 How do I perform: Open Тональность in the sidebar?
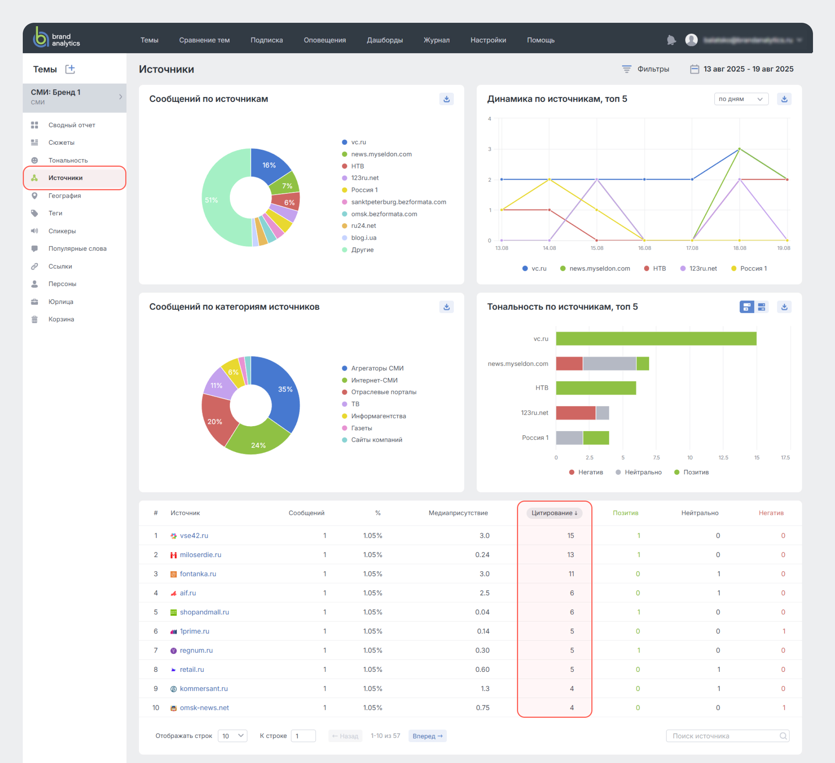(68, 160)
